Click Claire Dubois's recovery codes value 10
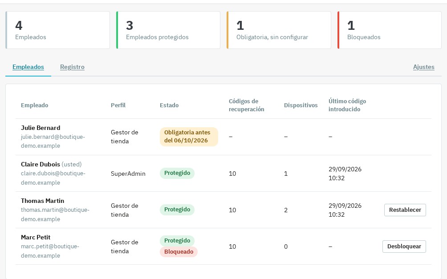Screen dimensions: 447x279 click(x=232, y=174)
